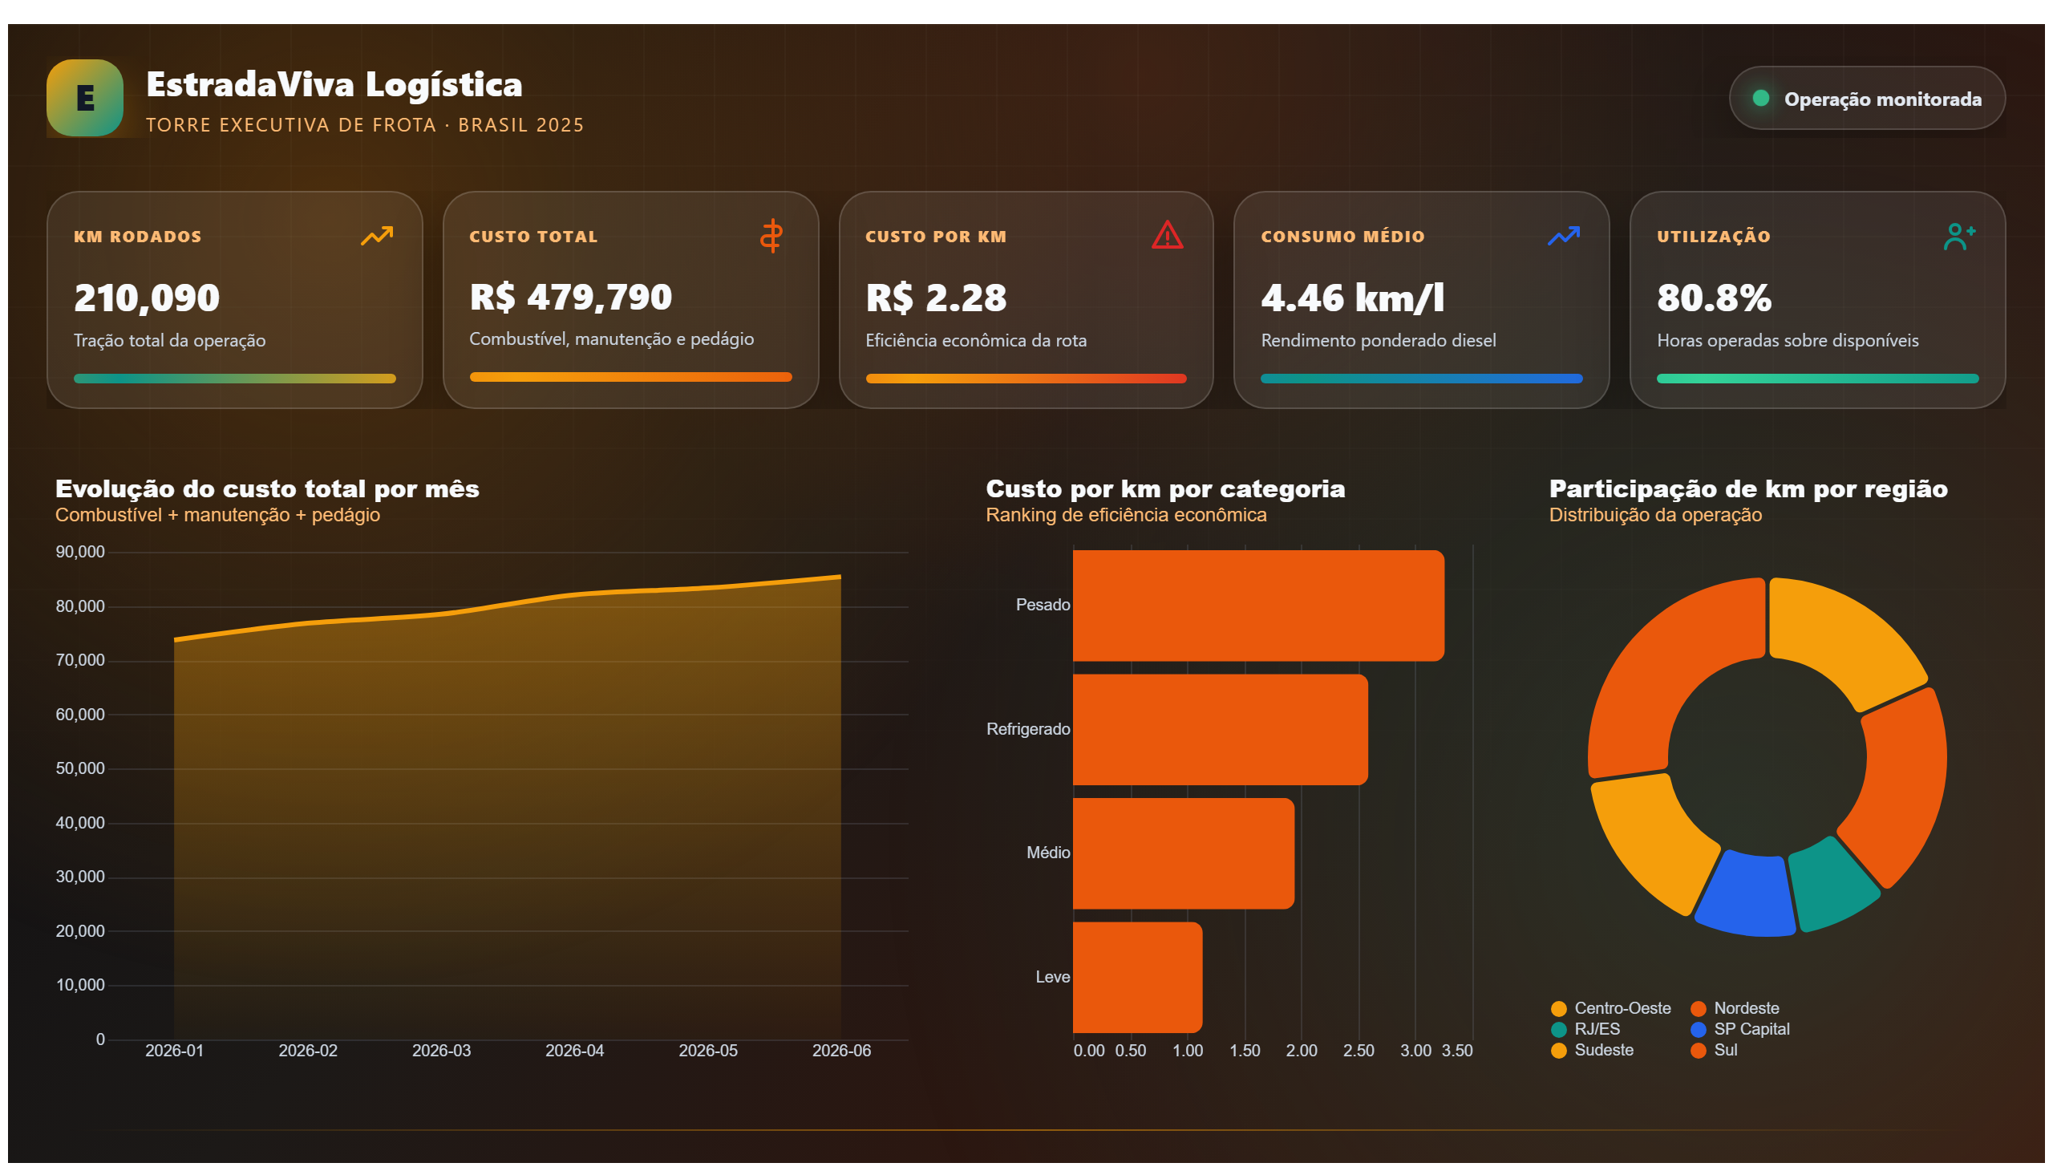Click the warning triangle on Custo por KM
This screenshot has height=1171, width=2053.
(1167, 235)
